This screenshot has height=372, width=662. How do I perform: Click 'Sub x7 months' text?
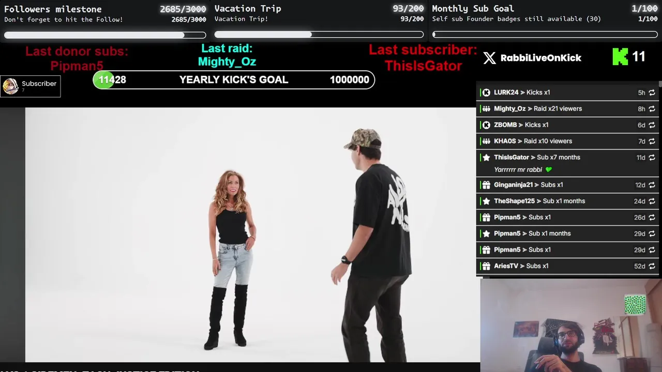pyautogui.click(x=559, y=158)
